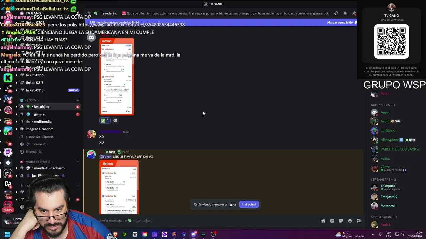
Task: Open the Esceniario stage channel
Action: [x=49, y=152]
